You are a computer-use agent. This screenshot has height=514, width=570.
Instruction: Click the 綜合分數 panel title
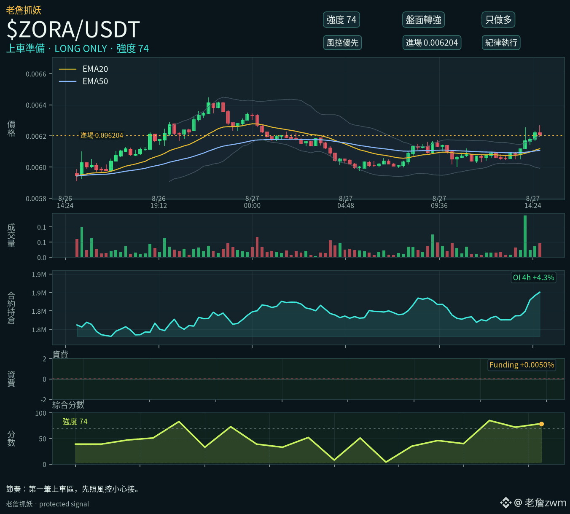[x=68, y=405]
